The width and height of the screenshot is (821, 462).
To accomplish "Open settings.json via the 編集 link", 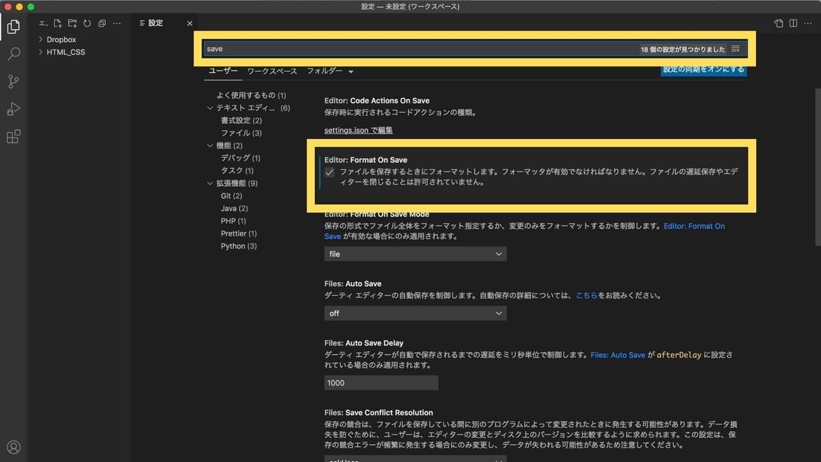I will click(358, 130).
